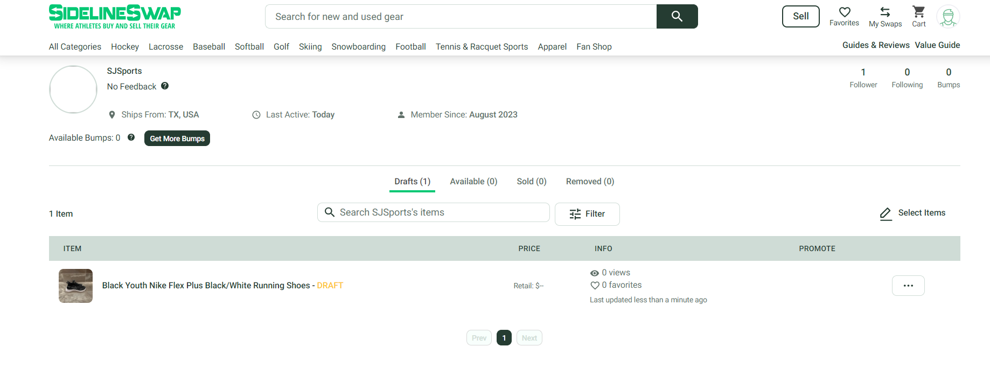Open the Fan Shop category

(x=594, y=47)
